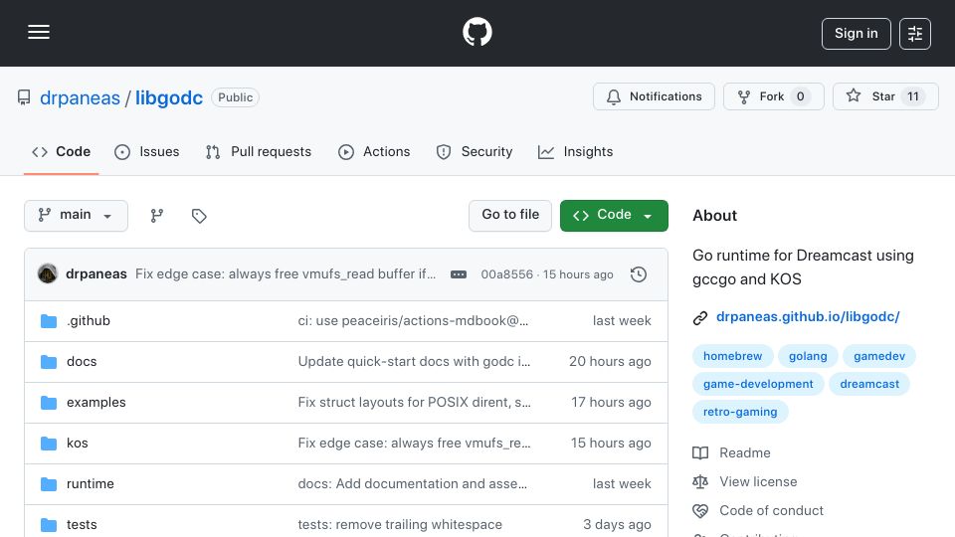Open commit 'tests: remove trailing whitespace'
955x537 pixels.
point(400,525)
